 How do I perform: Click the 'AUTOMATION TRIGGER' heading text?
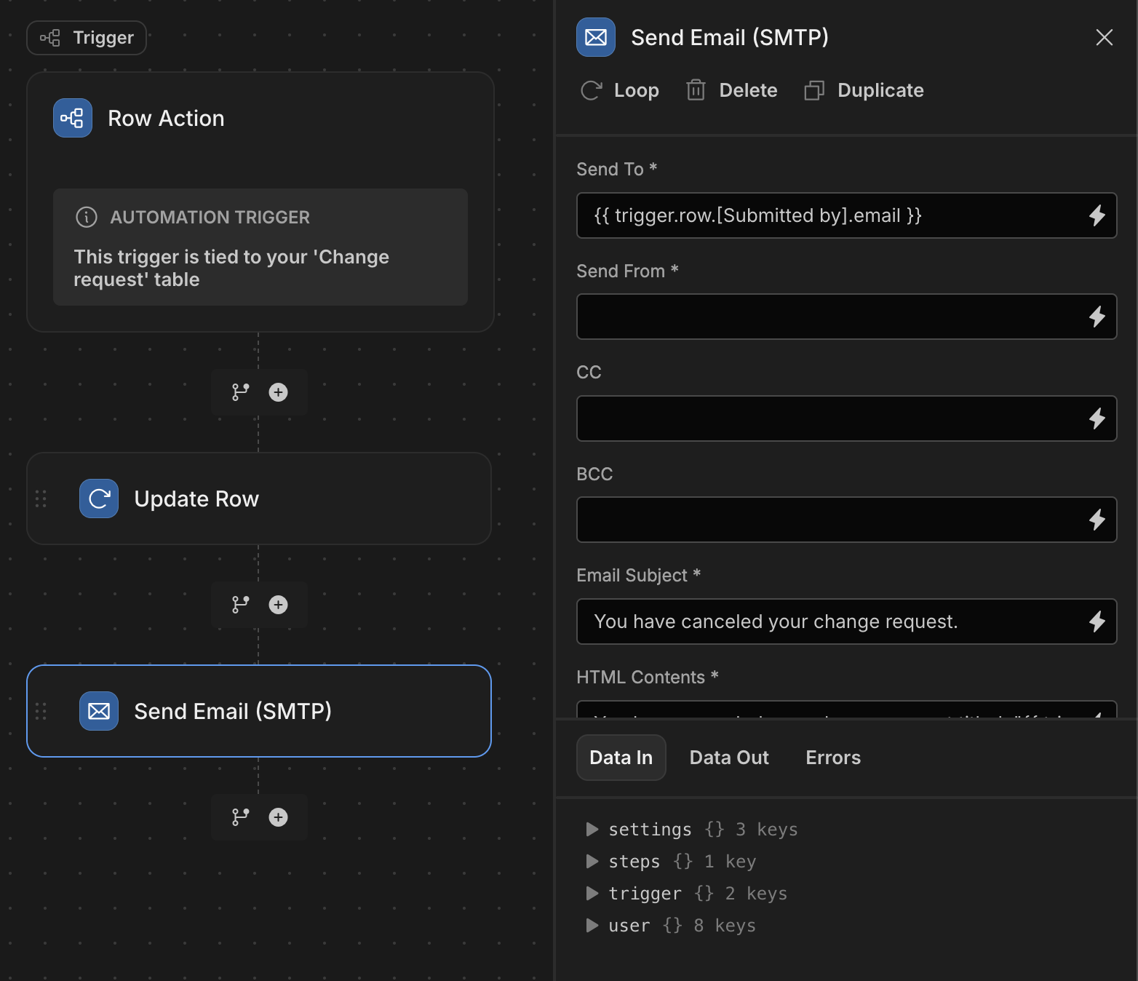(x=210, y=217)
